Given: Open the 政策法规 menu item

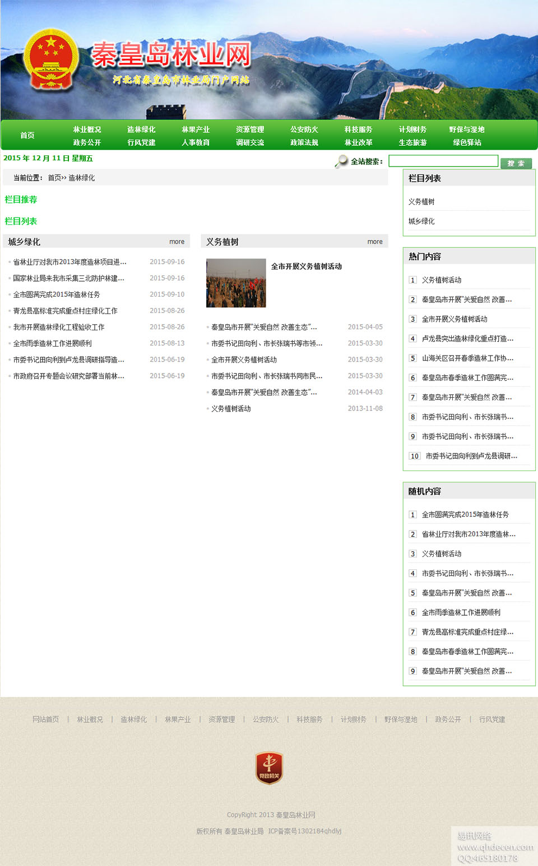Looking at the screenshot, I should point(304,142).
